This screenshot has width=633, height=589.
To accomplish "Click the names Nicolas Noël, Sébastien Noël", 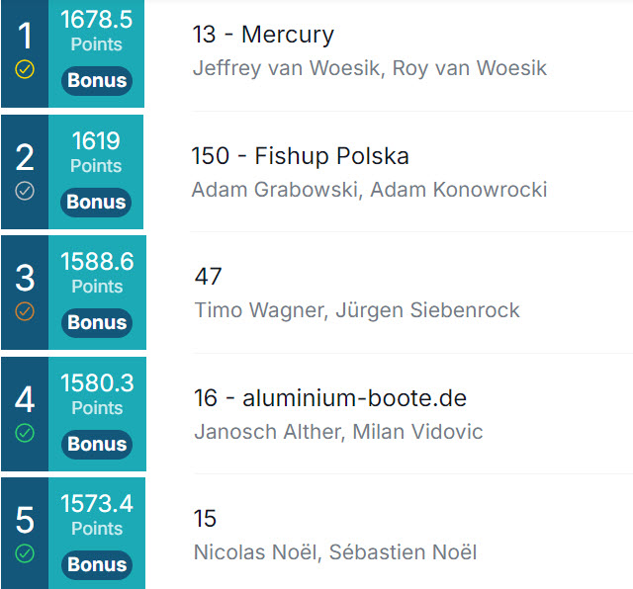I will point(335,552).
